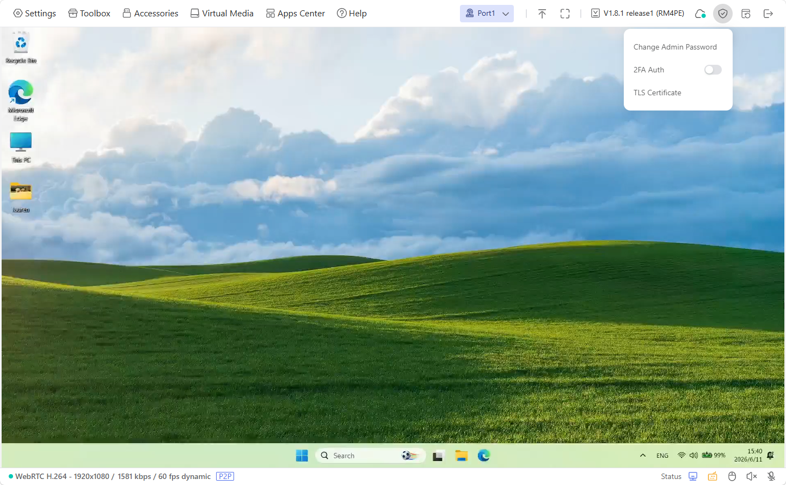Click the green connection status dot

pos(11,476)
